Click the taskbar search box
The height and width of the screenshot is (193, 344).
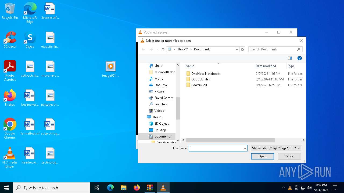point(52,188)
